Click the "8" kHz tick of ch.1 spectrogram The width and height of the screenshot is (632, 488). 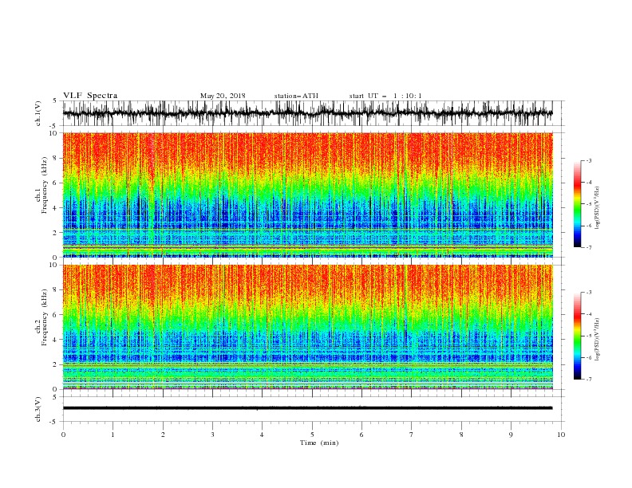(x=55, y=158)
